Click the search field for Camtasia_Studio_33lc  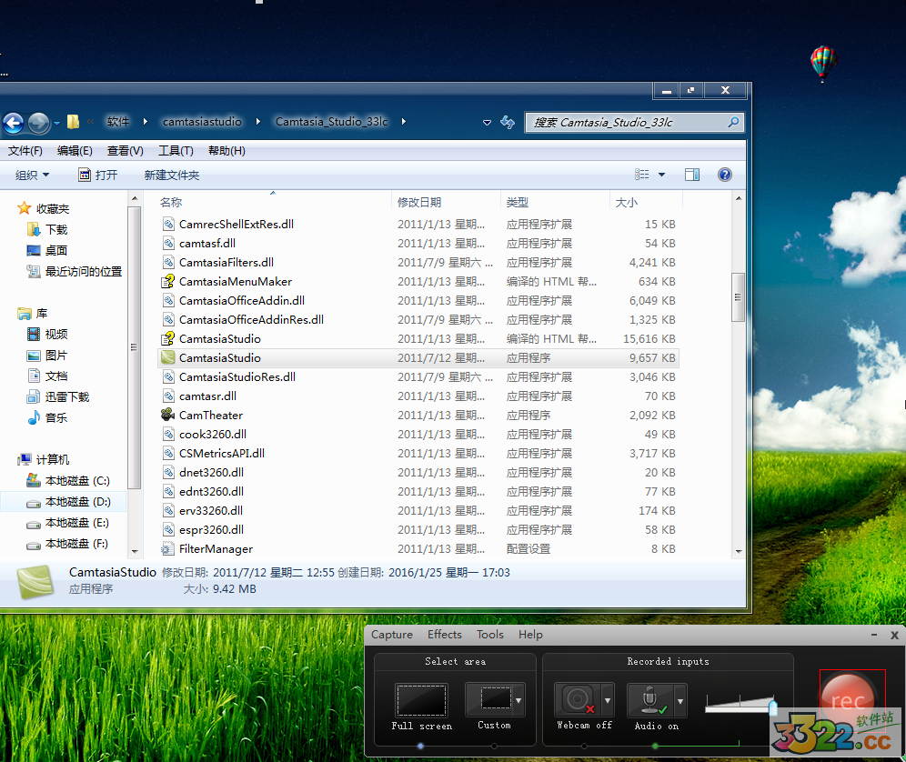[634, 123]
